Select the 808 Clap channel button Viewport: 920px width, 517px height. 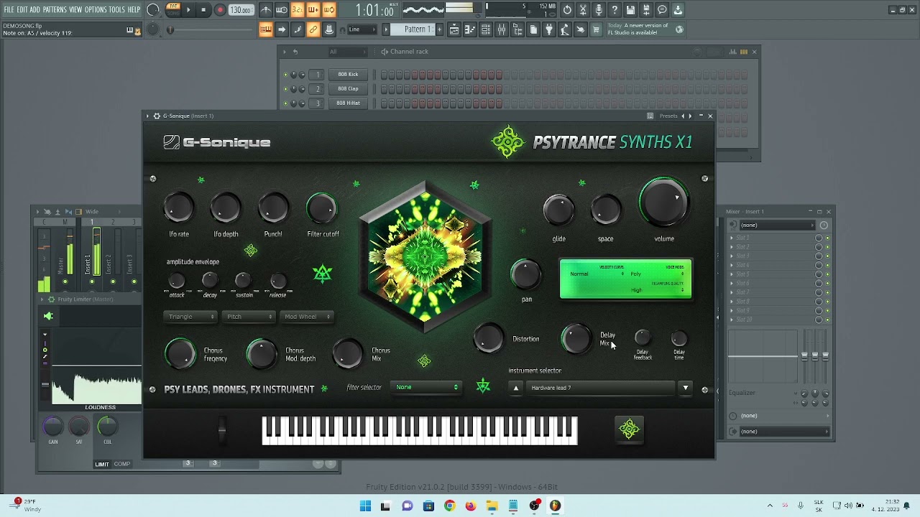[348, 89]
